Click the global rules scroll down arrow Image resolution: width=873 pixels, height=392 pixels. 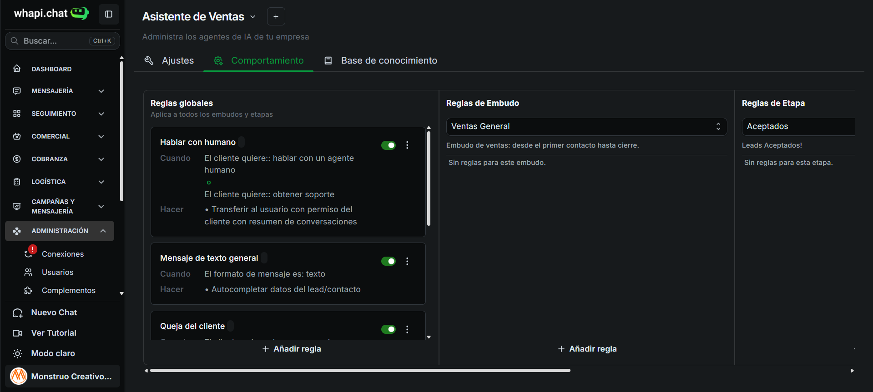(x=429, y=337)
